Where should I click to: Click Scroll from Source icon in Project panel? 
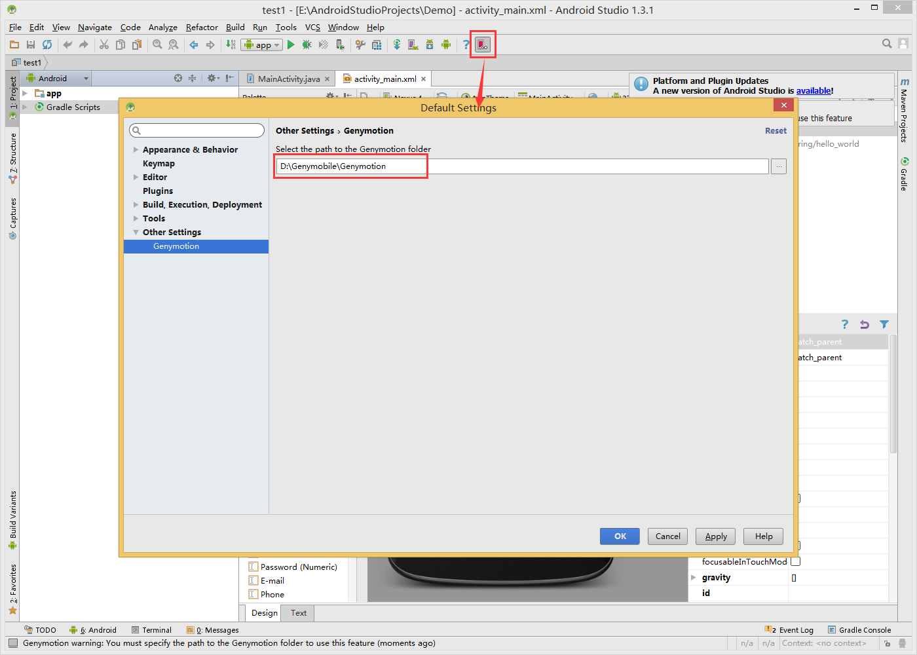(x=178, y=78)
